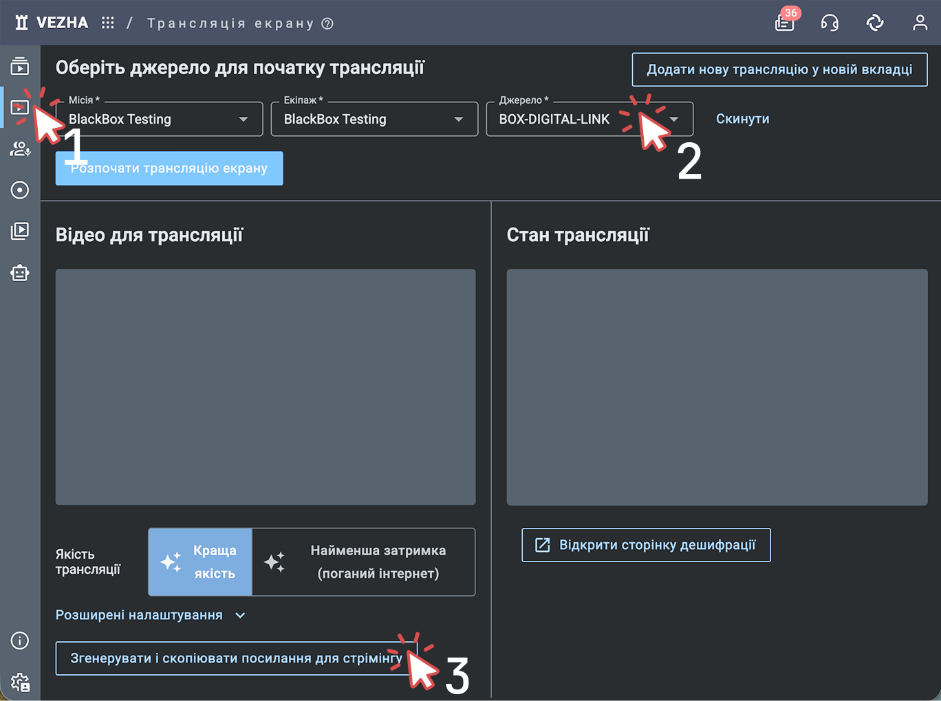Select Найменша затримка quality option
The width and height of the screenshot is (941, 701).
pos(364,562)
